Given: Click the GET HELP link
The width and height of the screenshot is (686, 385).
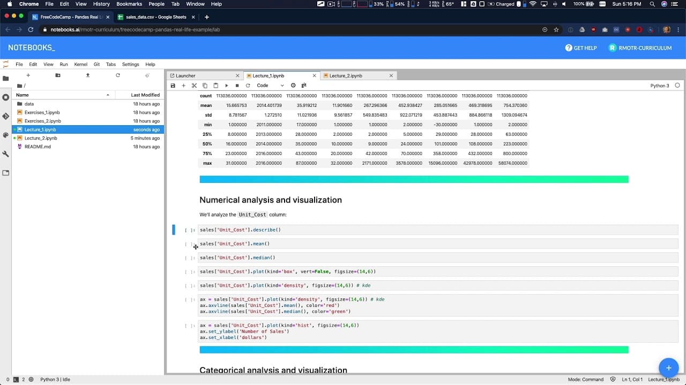Looking at the screenshot, I should point(580,48).
